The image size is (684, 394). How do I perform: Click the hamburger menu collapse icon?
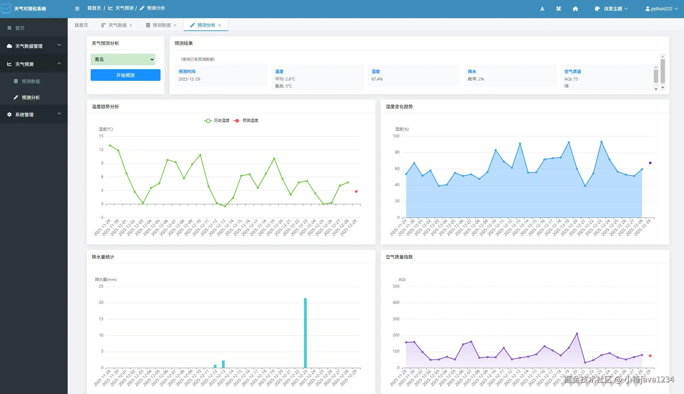pos(77,9)
